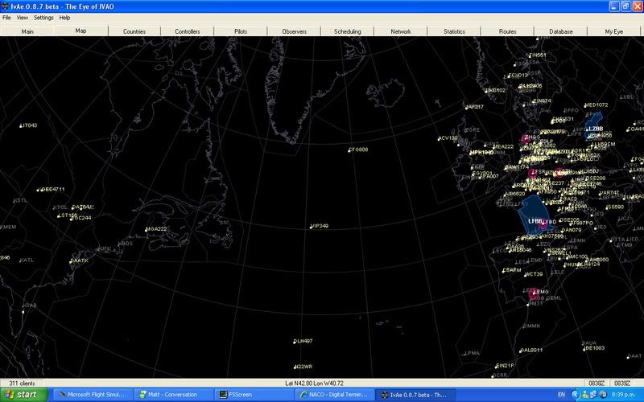This screenshot has width=644, height=402.
Task: Open the File menu
Action: point(6,17)
